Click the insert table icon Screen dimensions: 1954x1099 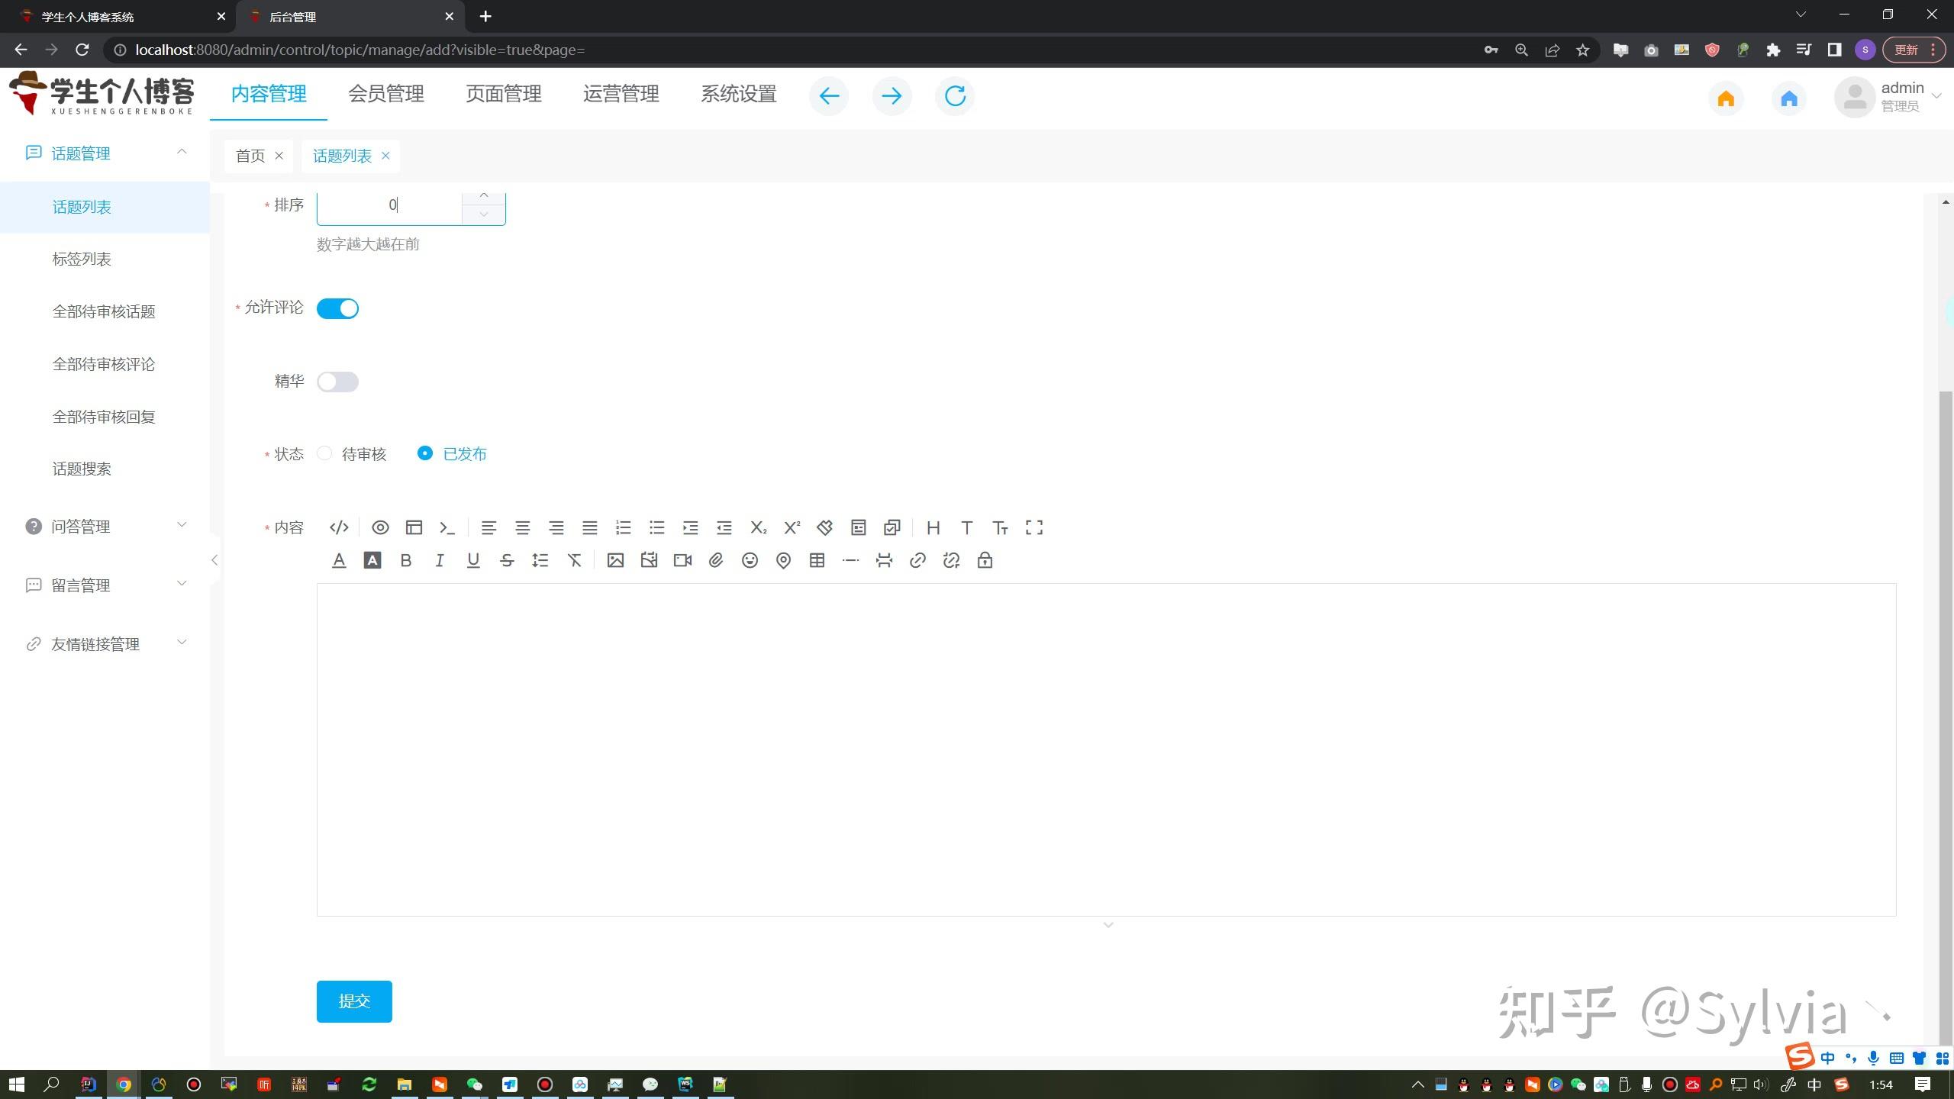817,561
